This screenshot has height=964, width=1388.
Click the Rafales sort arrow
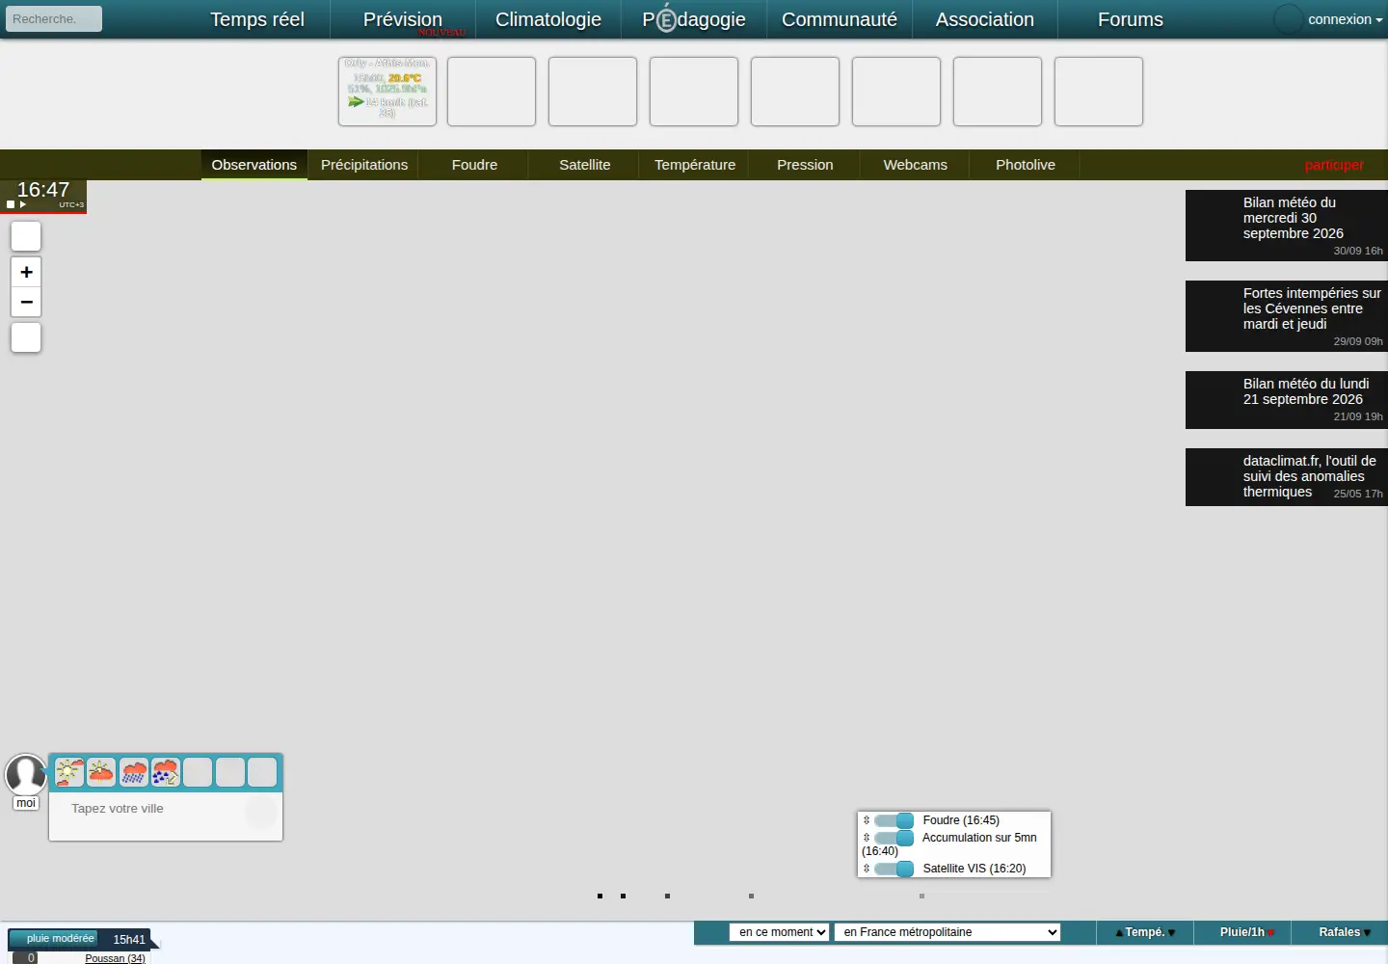1367,933
